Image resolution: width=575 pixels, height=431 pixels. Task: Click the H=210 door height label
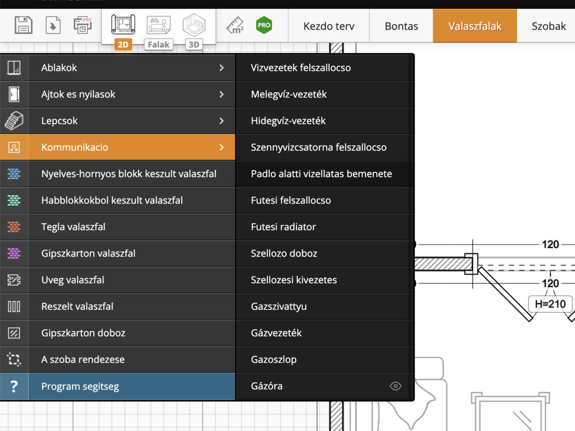pos(550,304)
